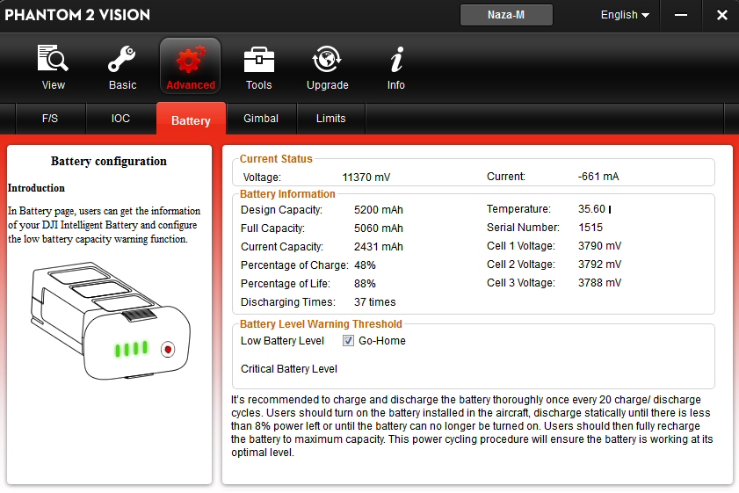Click the 11370 mV voltage value
Viewport: 739px width, 493px height.
(x=366, y=178)
